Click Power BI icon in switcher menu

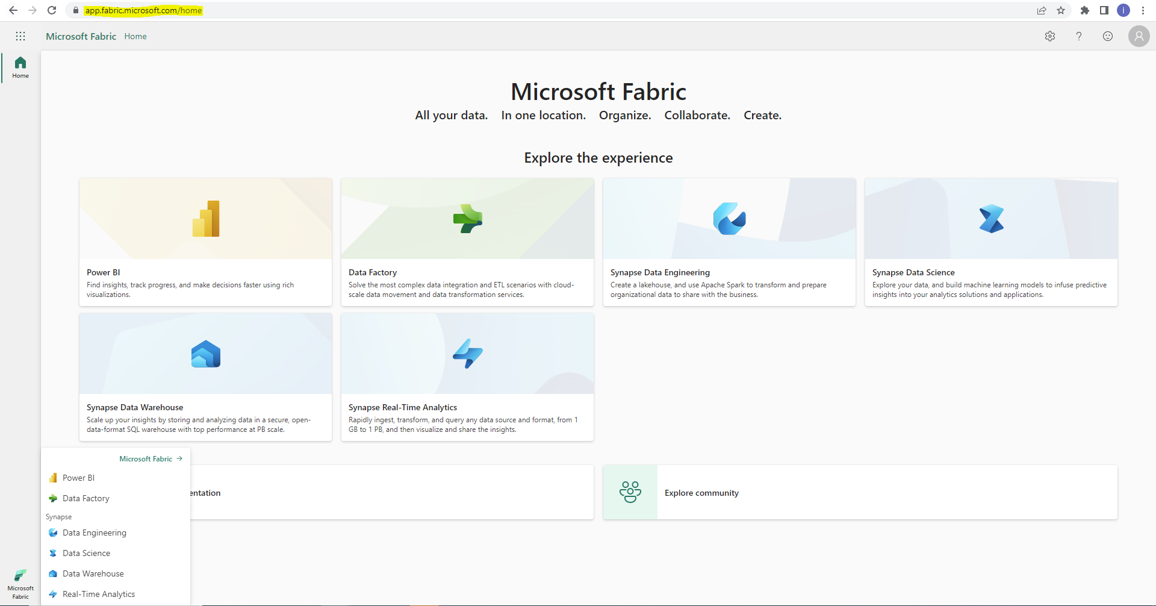point(53,478)
